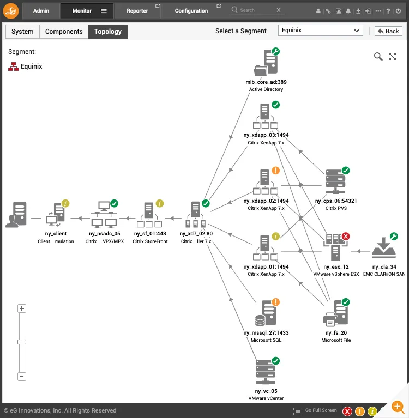Select the Topology tab
This screenshot has height=418, width=409.
108,32
